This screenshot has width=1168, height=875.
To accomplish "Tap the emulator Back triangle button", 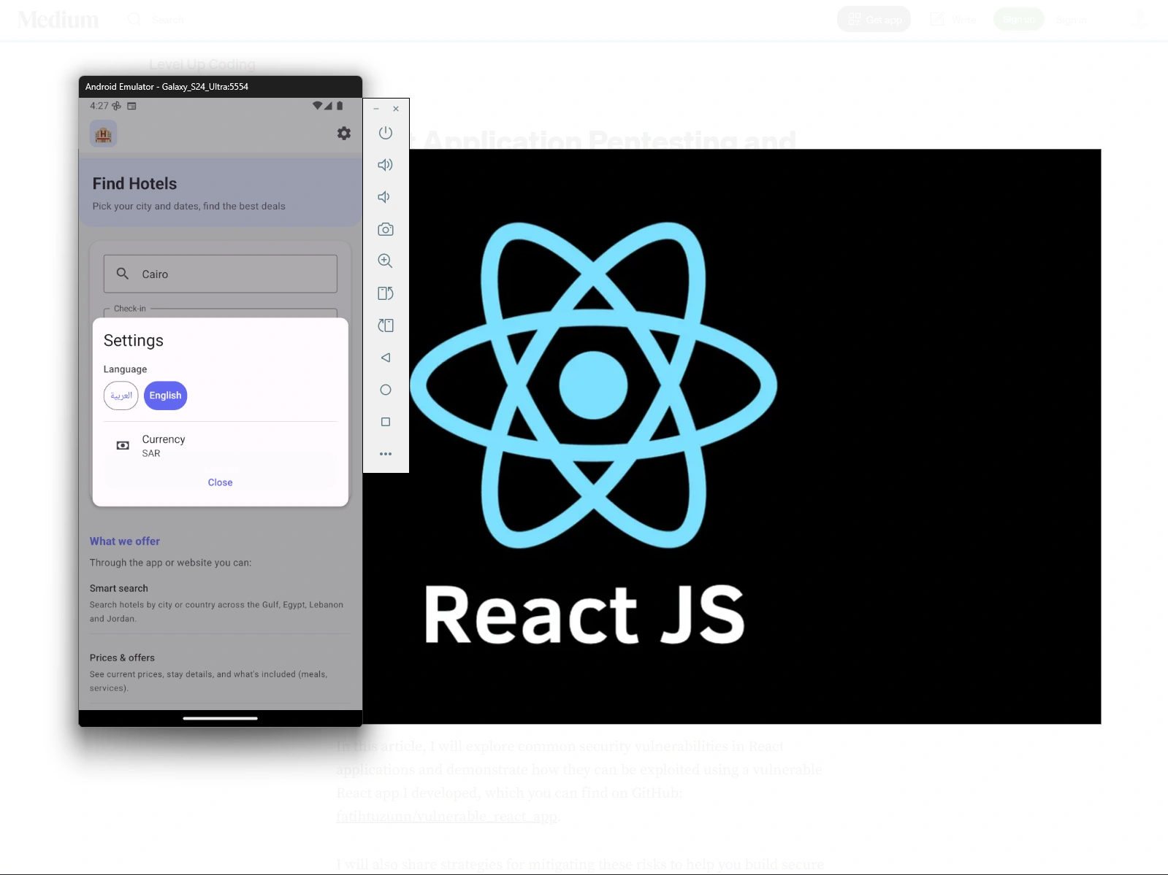I will (386, 358).
